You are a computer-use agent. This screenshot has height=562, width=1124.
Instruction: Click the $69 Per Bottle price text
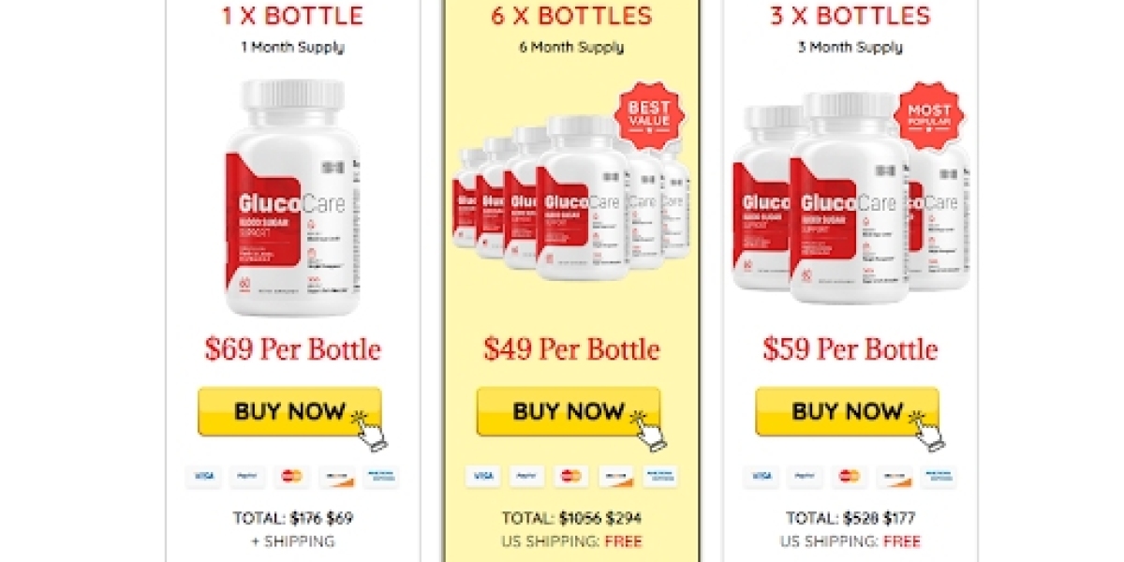pyautogui.click(x=292, y=349)
